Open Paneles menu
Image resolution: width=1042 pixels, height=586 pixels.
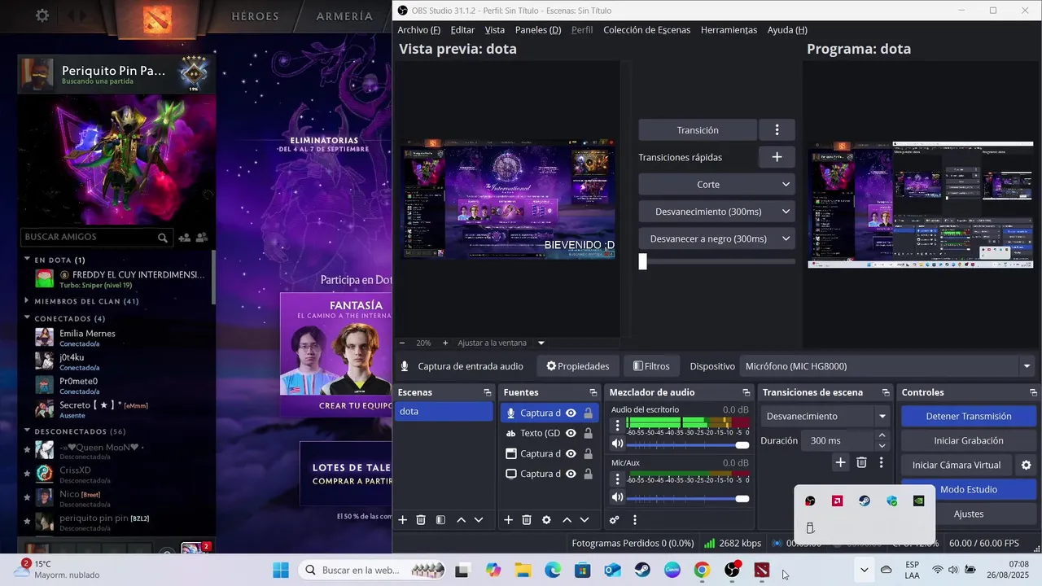pos(538,30)
